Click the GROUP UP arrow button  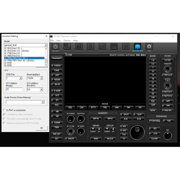(x=113, y=129)
